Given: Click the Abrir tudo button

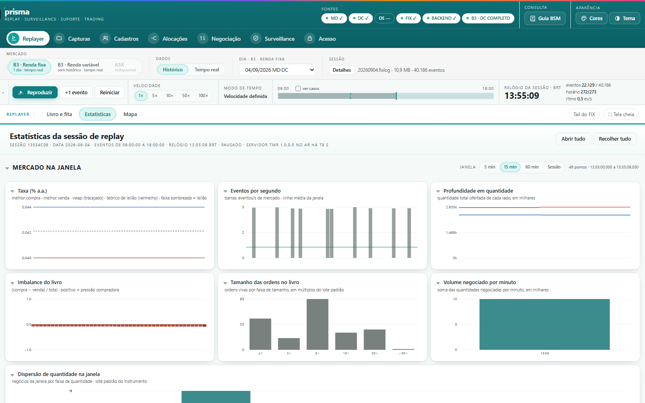Looking at the screenshot, I should click(573, 139).
